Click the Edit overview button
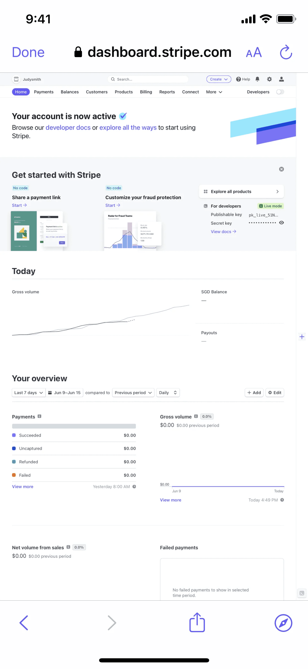Image resolution: width=308 pixels, height=669 pixels. [275, 393]
